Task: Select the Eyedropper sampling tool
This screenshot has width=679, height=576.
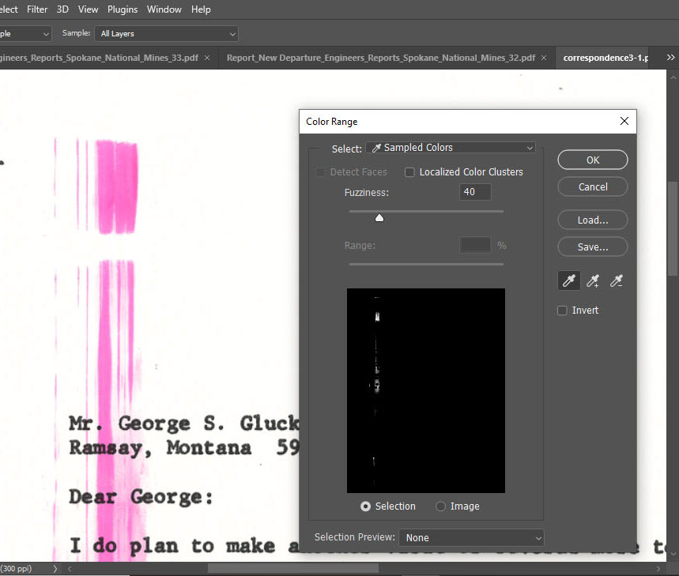Action: tap(569, 280)
